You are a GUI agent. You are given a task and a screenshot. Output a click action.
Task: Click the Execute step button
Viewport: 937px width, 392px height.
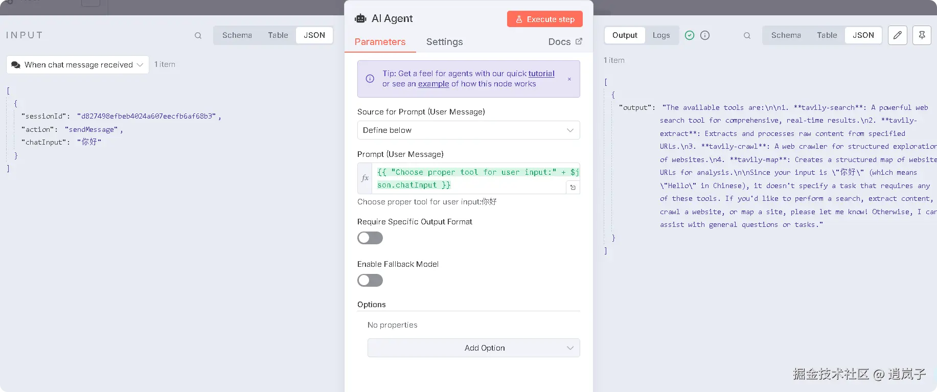(x=544, y=19)
